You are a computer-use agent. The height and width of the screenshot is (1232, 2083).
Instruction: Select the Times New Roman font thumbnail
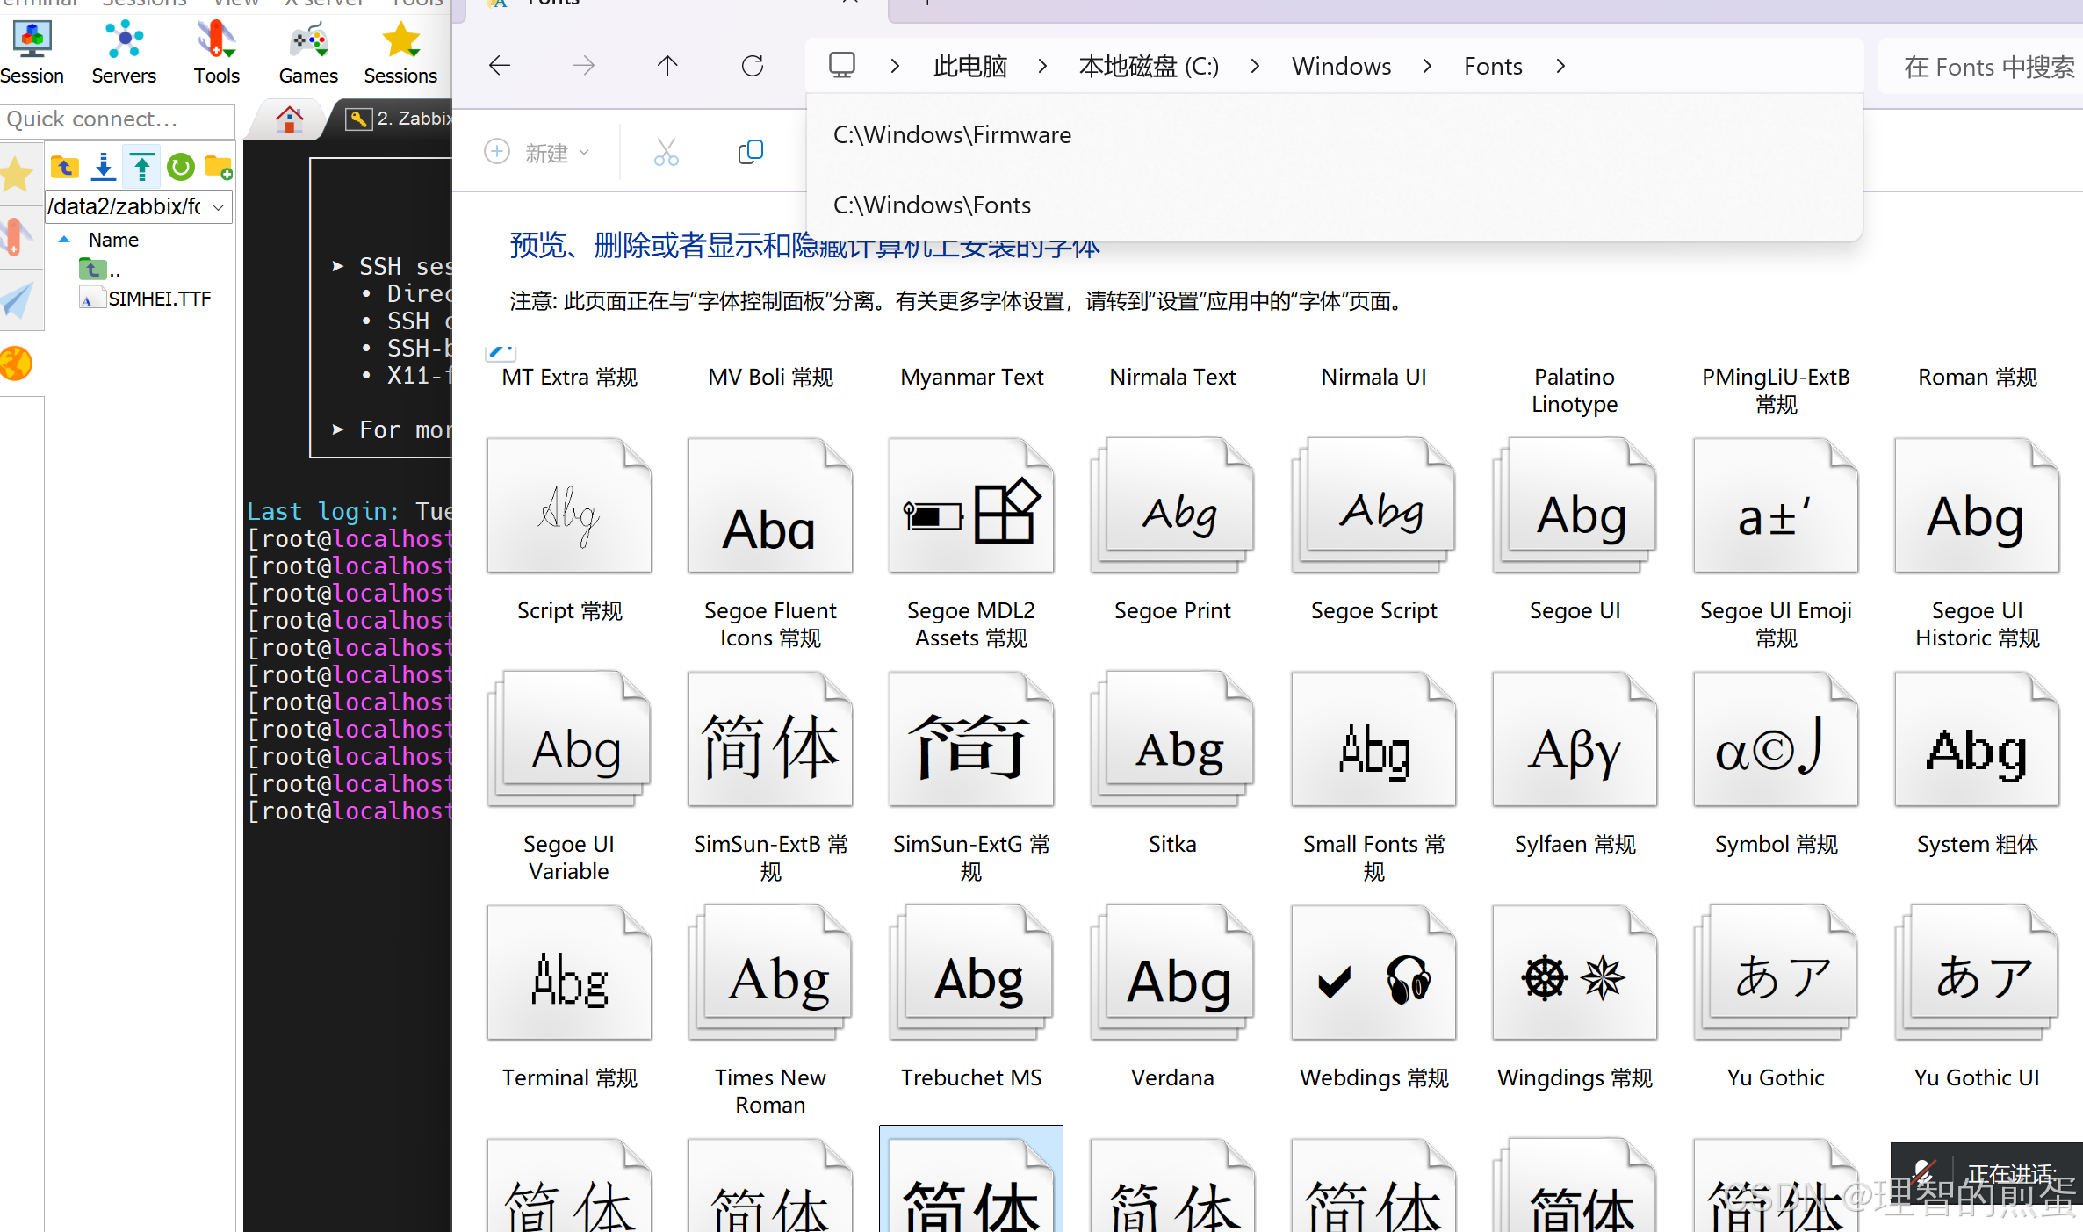[x=770, y=974]
